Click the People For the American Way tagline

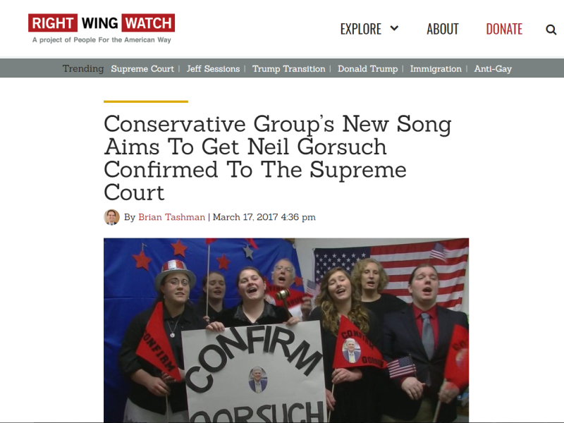click(x=102, y=40)
